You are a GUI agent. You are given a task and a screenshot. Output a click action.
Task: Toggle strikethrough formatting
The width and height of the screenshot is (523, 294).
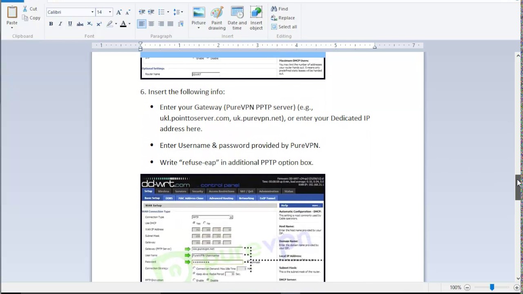click(x=80, y=24)
